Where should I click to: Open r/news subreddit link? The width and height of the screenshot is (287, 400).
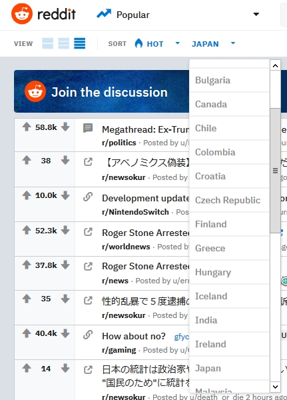(115, 281)
